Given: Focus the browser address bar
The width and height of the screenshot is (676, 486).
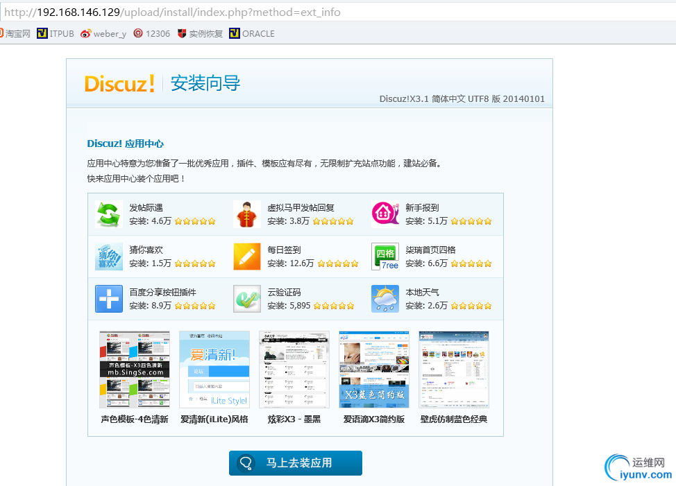Looking at the screenshot, I should [x=338, y=12].
